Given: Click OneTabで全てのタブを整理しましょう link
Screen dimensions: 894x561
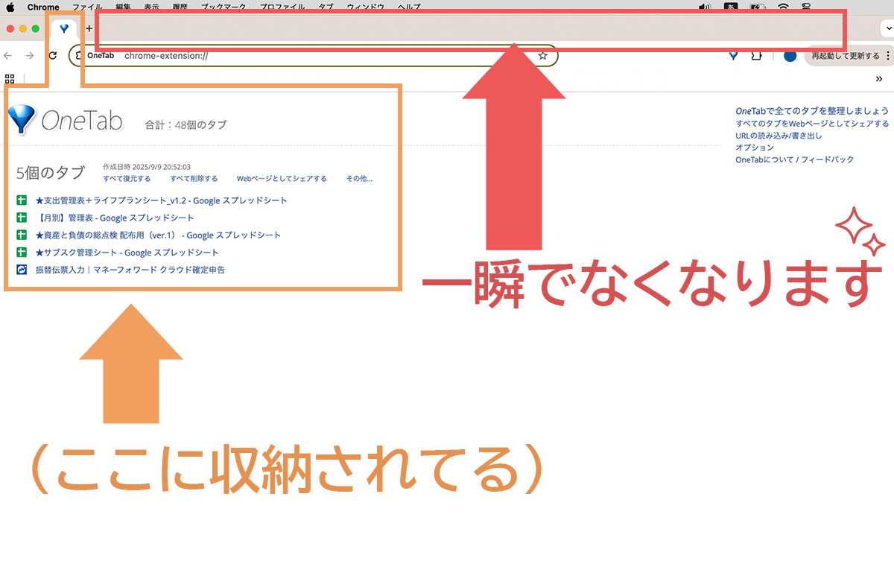Looking at the screenshot, I should (x=812, y=111).
